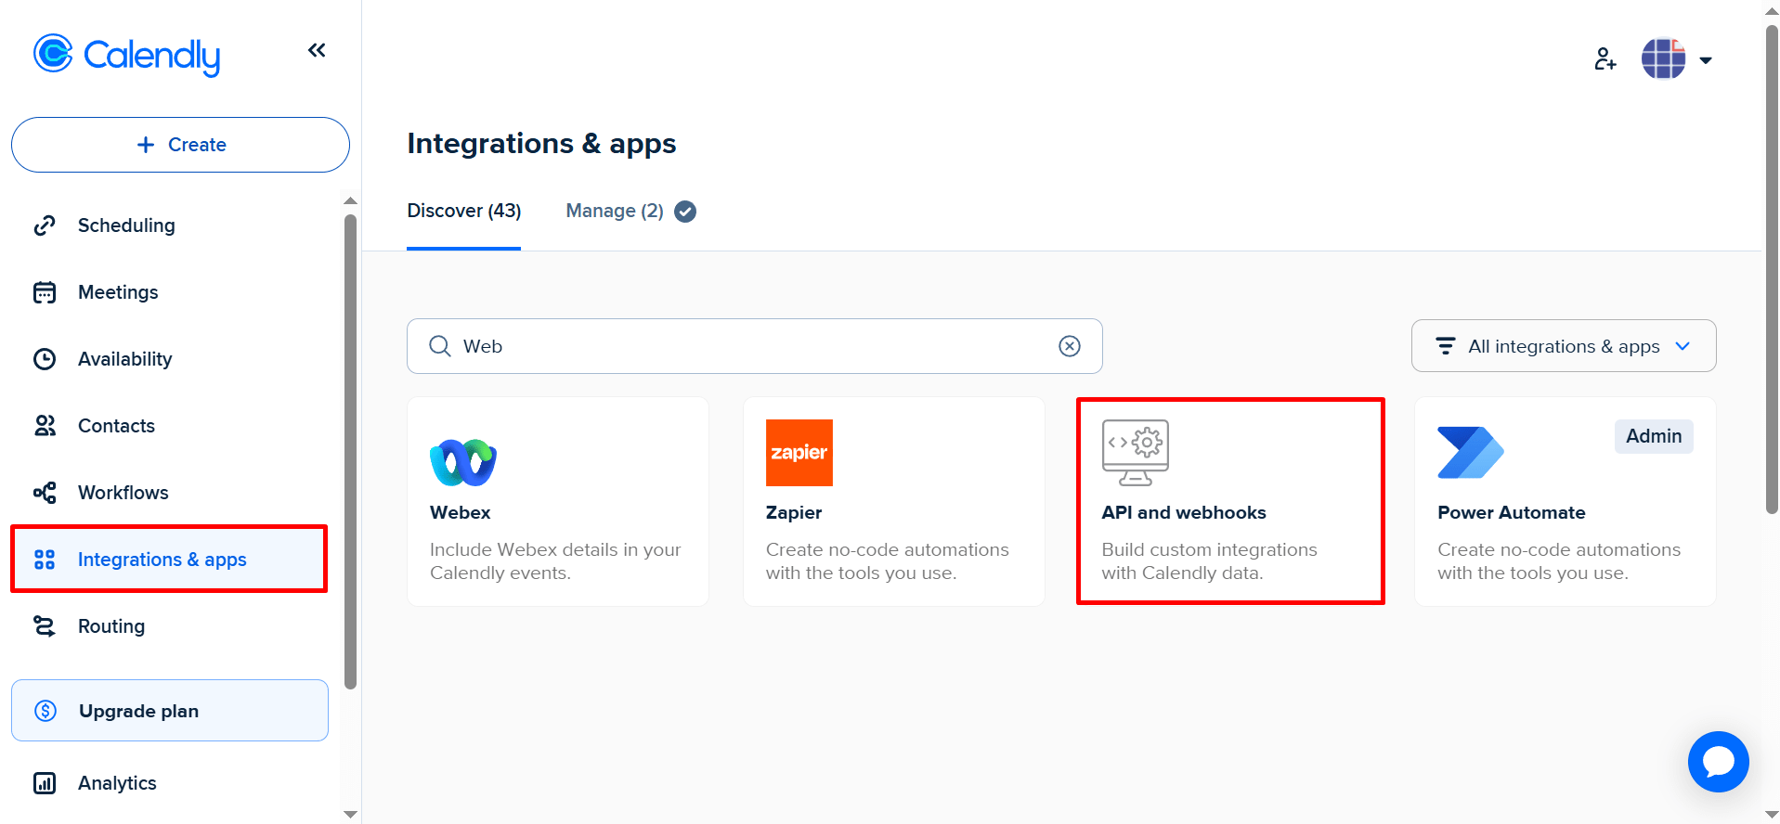Click the Availability clock icon
1780x824 pixels.
(x=45, y=359)
